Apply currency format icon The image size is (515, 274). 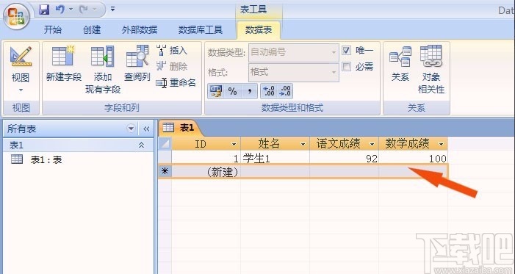[215, 91]
